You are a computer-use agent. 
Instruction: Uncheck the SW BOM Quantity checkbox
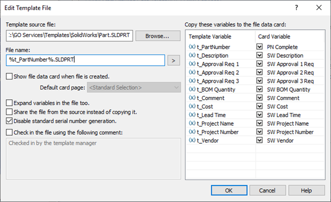click(x=259, y=89)
